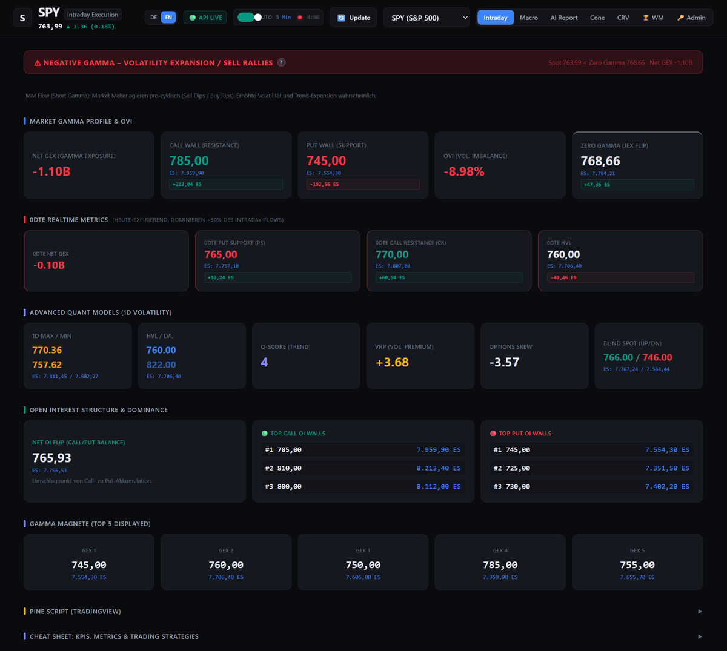Open the CRV tab

[x=623, y=18]
